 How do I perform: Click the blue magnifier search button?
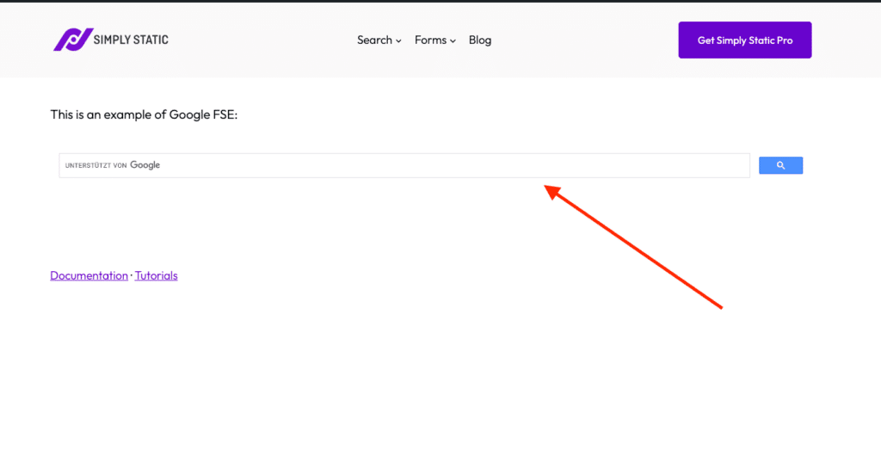pyautogui.click(x=780, y=165)
